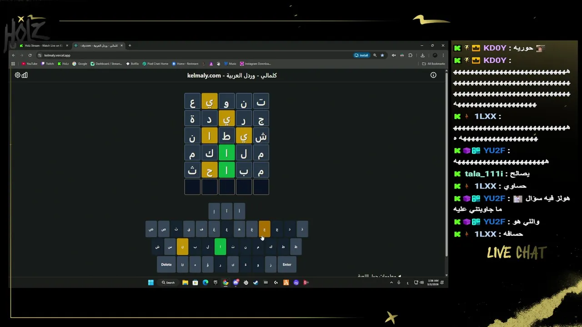Tap the آ key in top keyboard row
This screenshot has height=327, width=582.
(x=226, y=211)
